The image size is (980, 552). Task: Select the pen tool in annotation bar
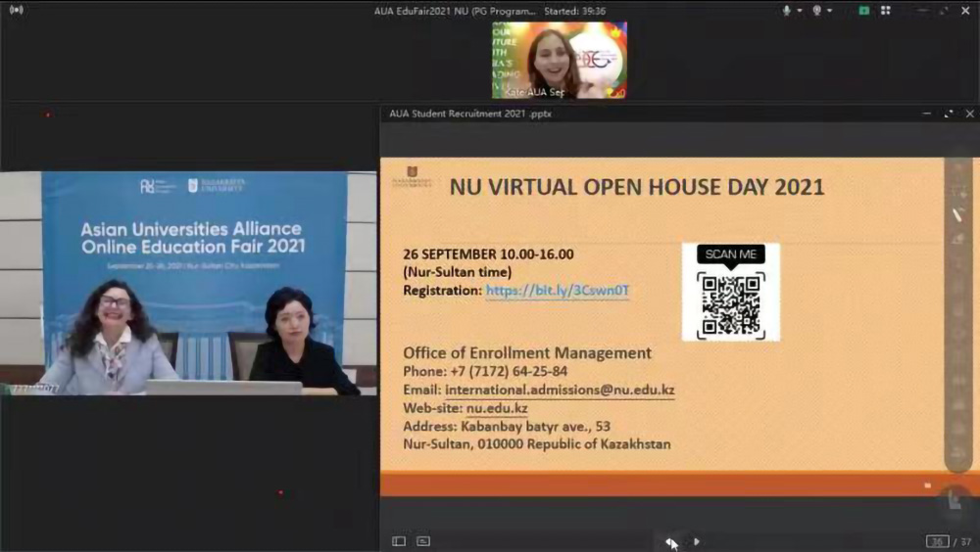click(957, 214)
